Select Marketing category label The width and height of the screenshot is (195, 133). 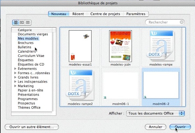(26, 86)
